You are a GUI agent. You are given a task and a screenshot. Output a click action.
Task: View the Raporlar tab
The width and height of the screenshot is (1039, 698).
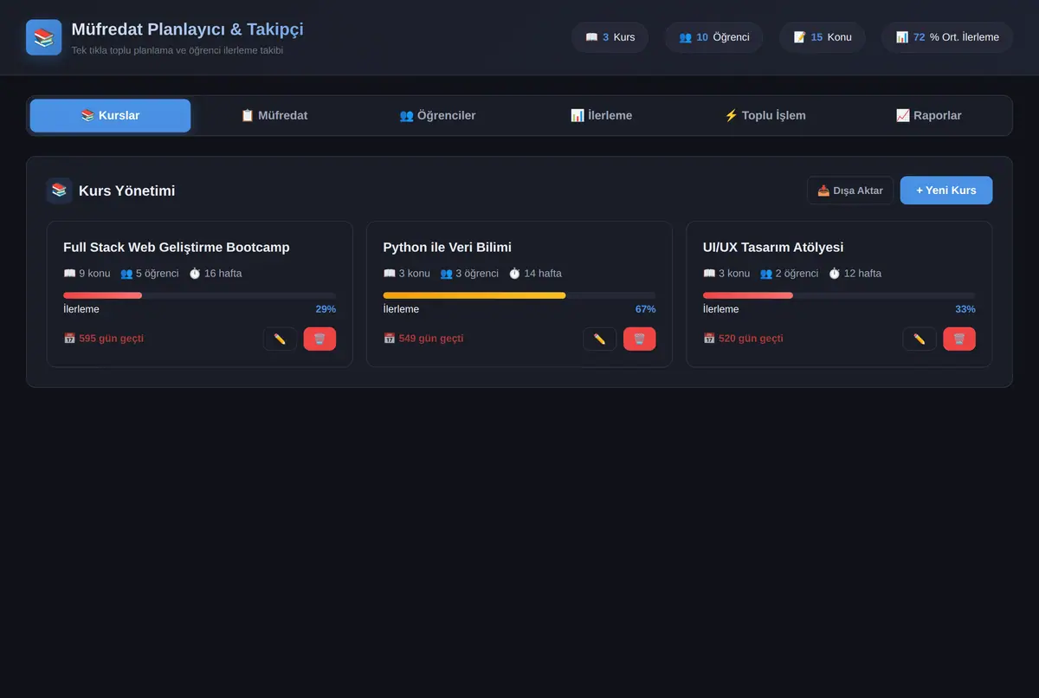point(928,115)
